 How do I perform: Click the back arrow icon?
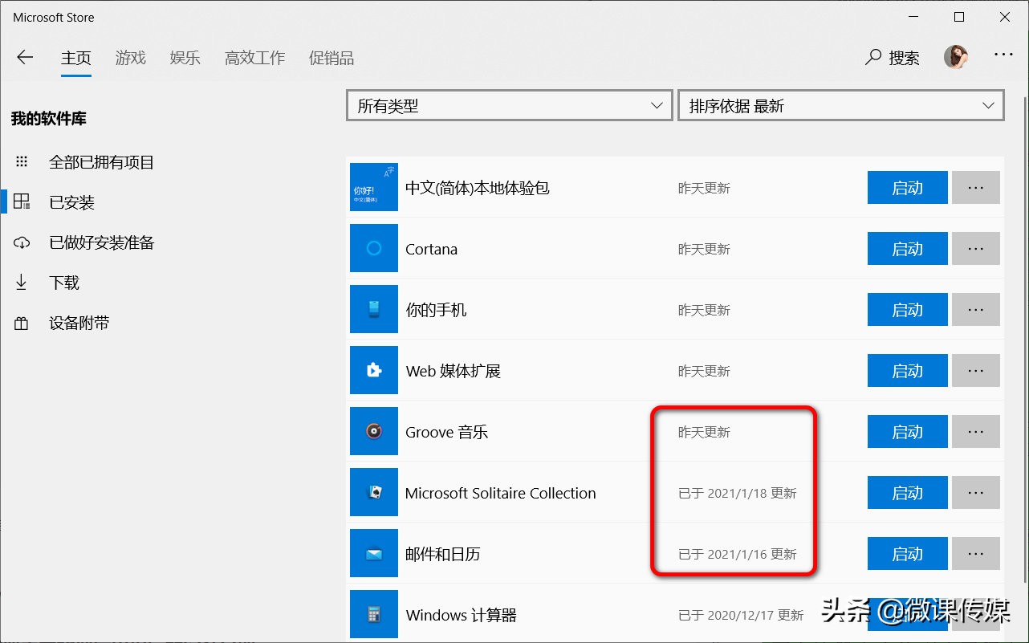tap(25, 57)
